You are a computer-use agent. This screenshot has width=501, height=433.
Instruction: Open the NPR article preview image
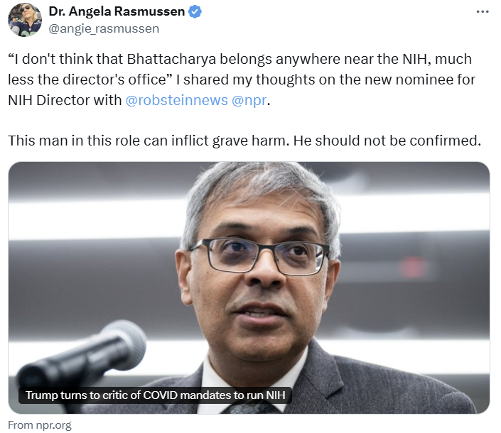pyautogui.click(x=249, y=287)
